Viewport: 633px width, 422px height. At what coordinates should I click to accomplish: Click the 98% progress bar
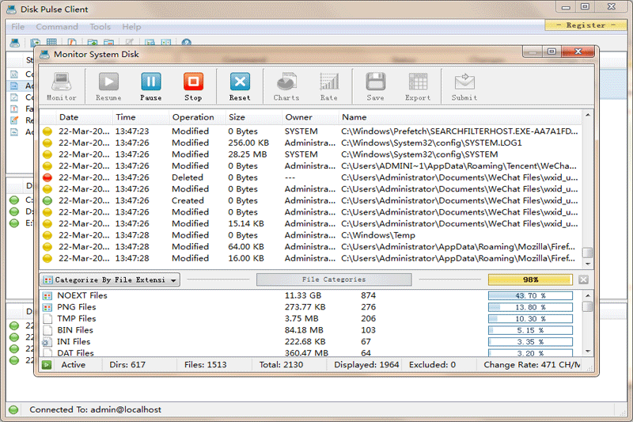[530, 279]
